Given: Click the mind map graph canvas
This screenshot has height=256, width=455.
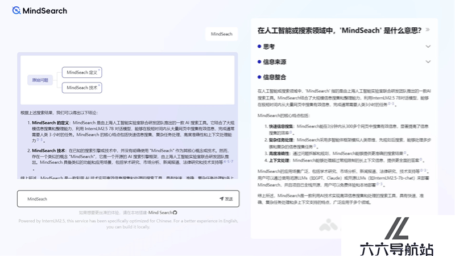Looking at the screenshot, I should [127, 80].
